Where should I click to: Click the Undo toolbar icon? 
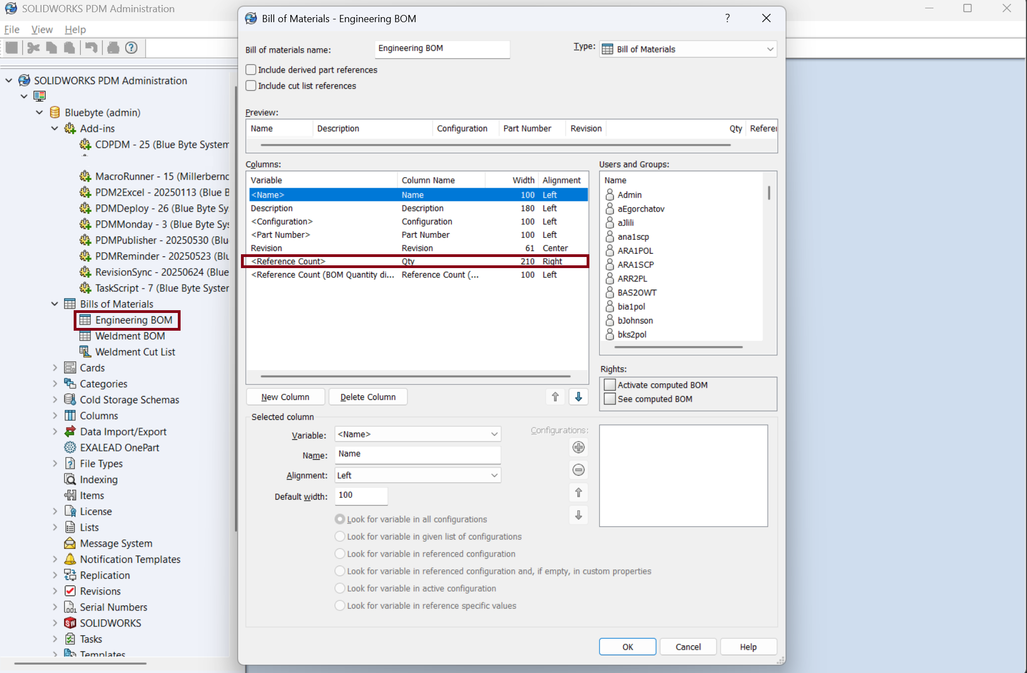coord(91,48)
